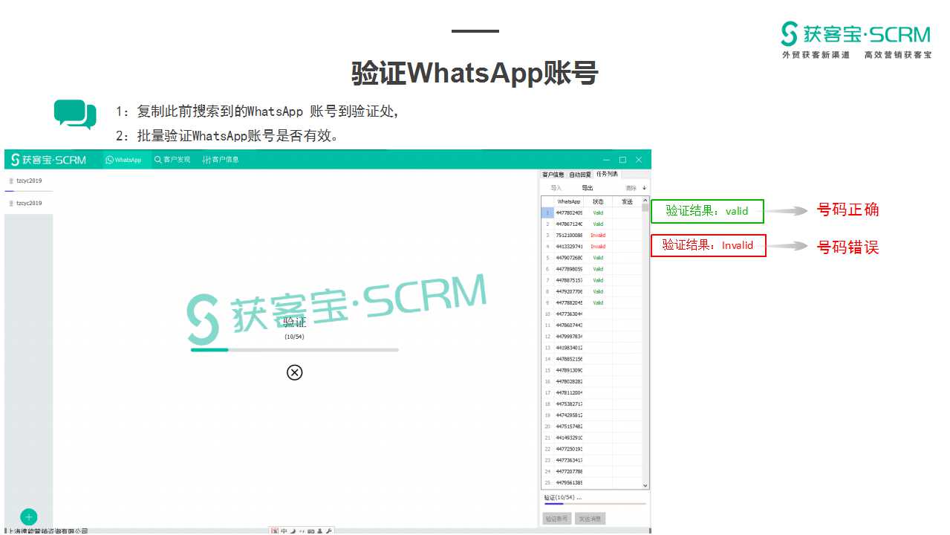Image resolution: width=950 pixels, height=535 pixels.
Task: Select the number in row 19
Action: [569, 415]
